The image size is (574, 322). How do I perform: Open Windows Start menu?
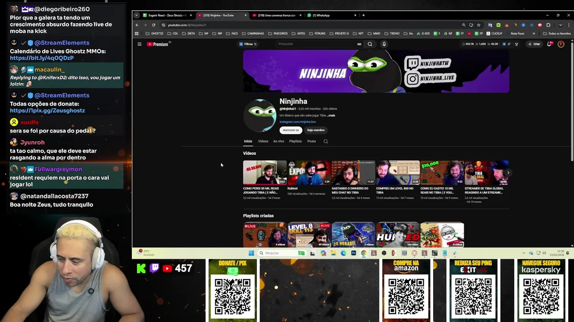pos(251,253)
